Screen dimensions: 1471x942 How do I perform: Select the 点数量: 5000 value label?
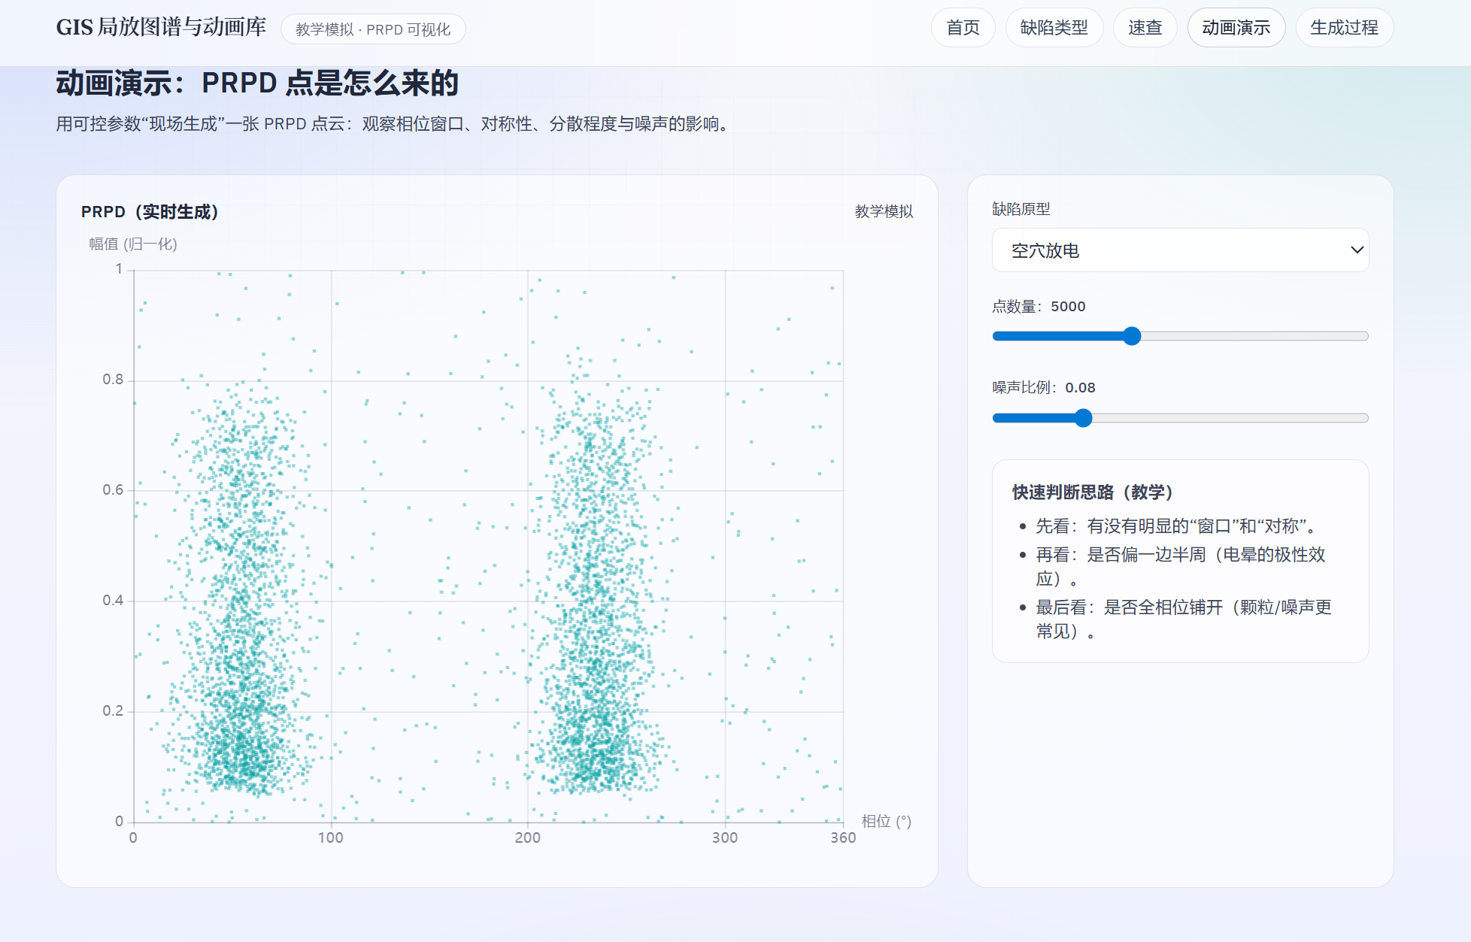1037,307
